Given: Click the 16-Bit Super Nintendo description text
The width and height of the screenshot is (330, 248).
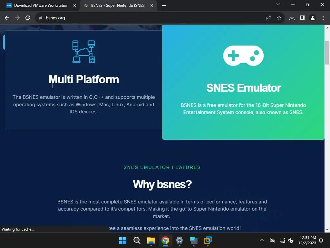Looking at the screenshot, I should 243,108.
